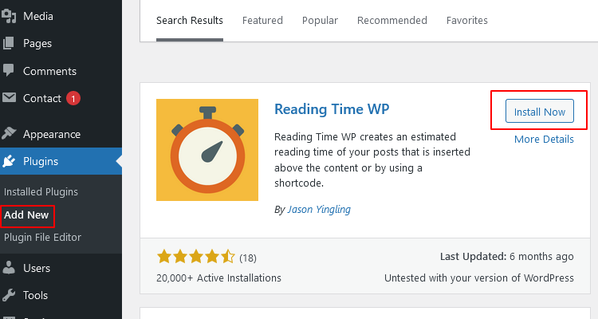This screenshot has height=319, width=598.
Task: Open the Recommended plugins tab
Action: tap(391, 20)
